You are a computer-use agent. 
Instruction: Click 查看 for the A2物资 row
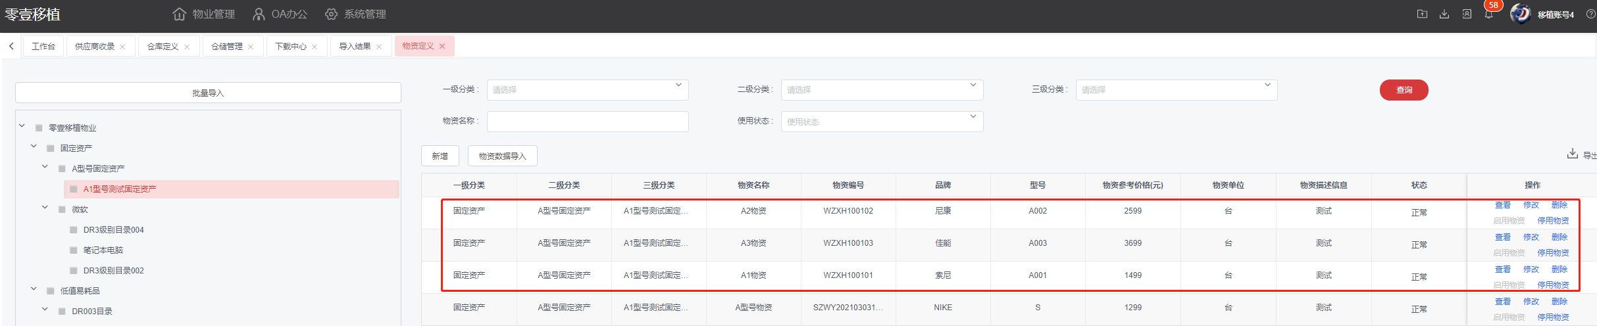click(x=1503, y=205)
